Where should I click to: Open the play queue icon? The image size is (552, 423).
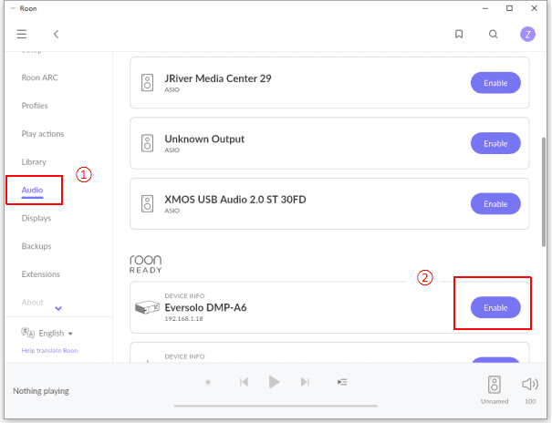pos(341,383)
